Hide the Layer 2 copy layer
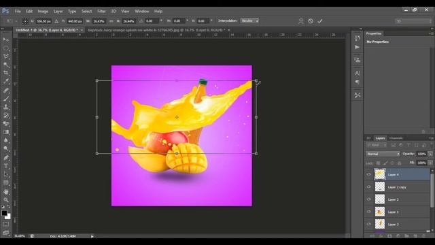The height and width of the screenshot is (245, 435). (x=368, y=187)
